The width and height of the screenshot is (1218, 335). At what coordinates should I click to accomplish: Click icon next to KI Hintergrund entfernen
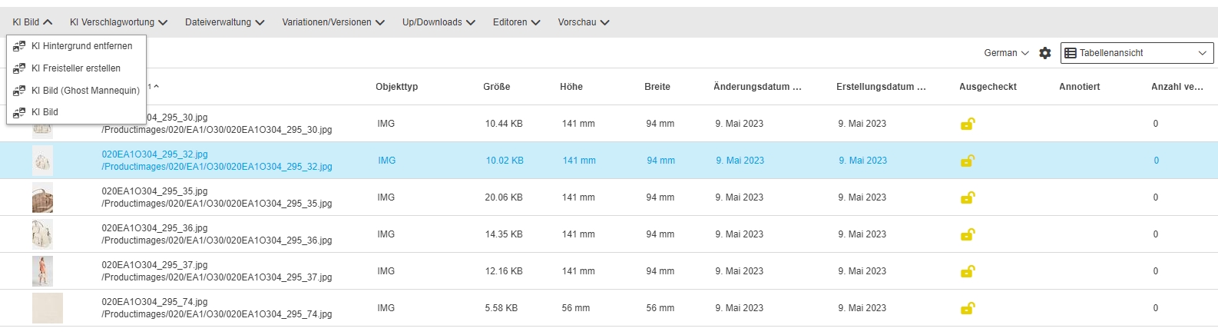19,46
